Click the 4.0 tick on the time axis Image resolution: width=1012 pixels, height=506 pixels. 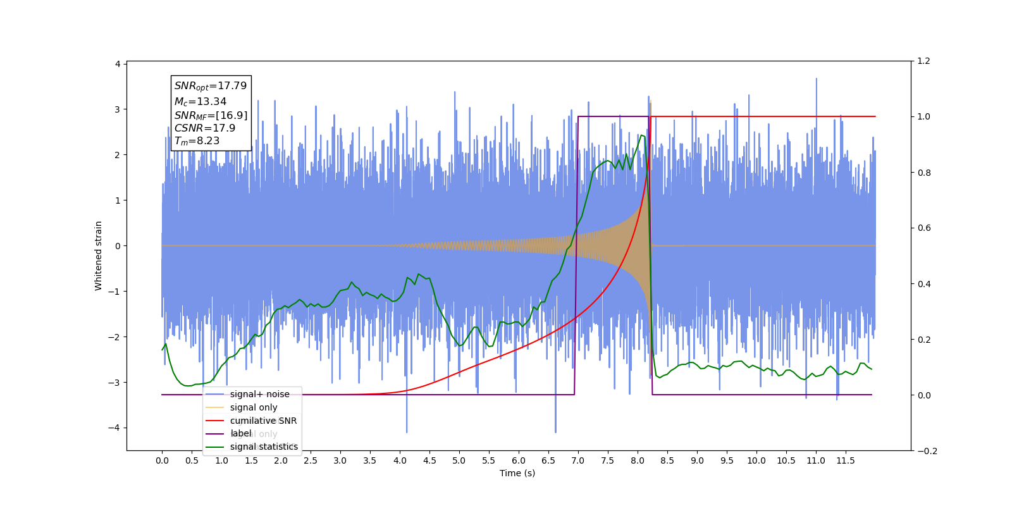click(x=400, y=460)
